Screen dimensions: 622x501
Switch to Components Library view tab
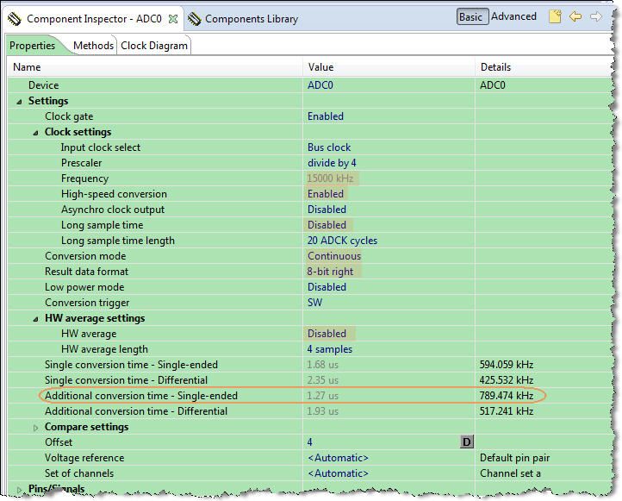[x=252, y=19]
